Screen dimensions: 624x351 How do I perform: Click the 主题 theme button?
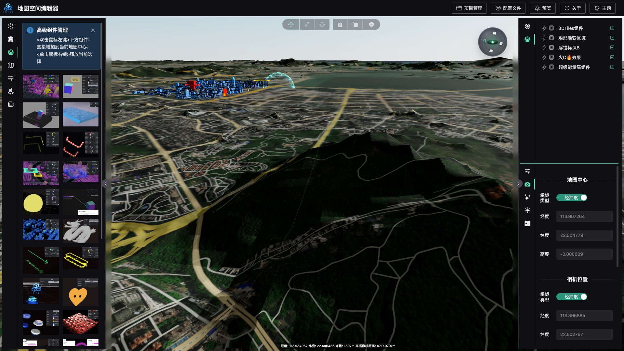pos(603,8)
